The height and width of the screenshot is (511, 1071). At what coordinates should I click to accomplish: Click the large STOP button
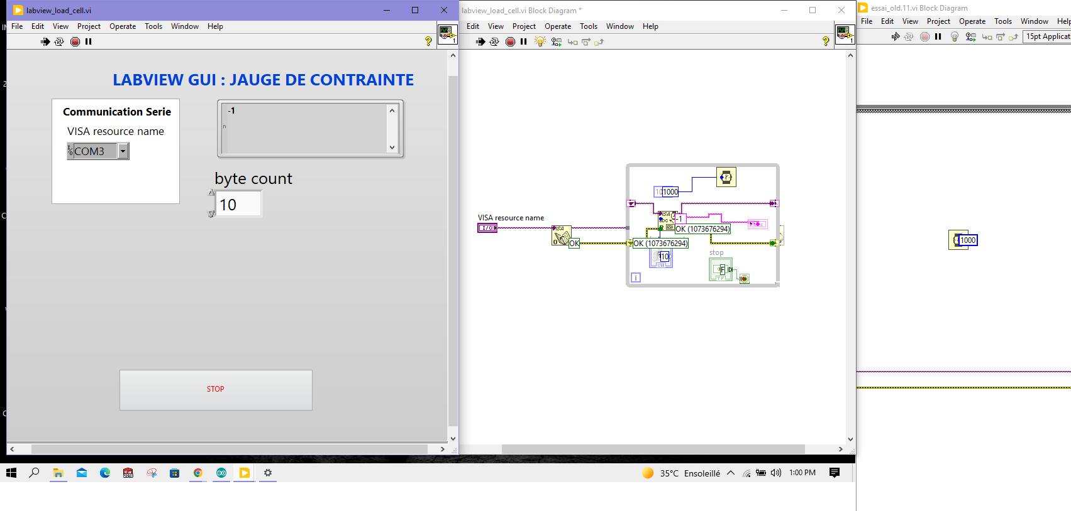coord(216,390)
